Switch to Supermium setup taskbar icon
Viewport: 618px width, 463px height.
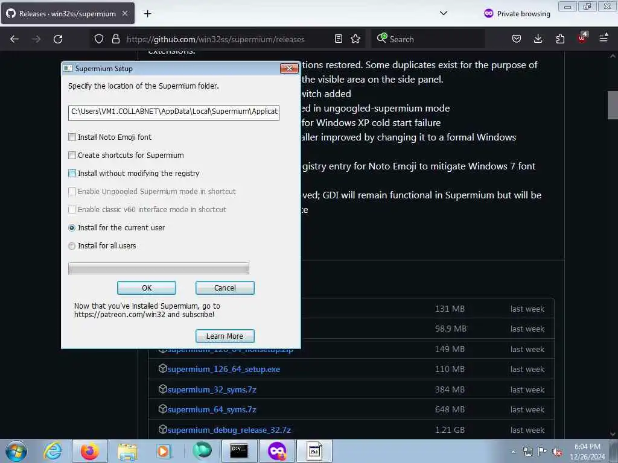(x=314, y=451)
